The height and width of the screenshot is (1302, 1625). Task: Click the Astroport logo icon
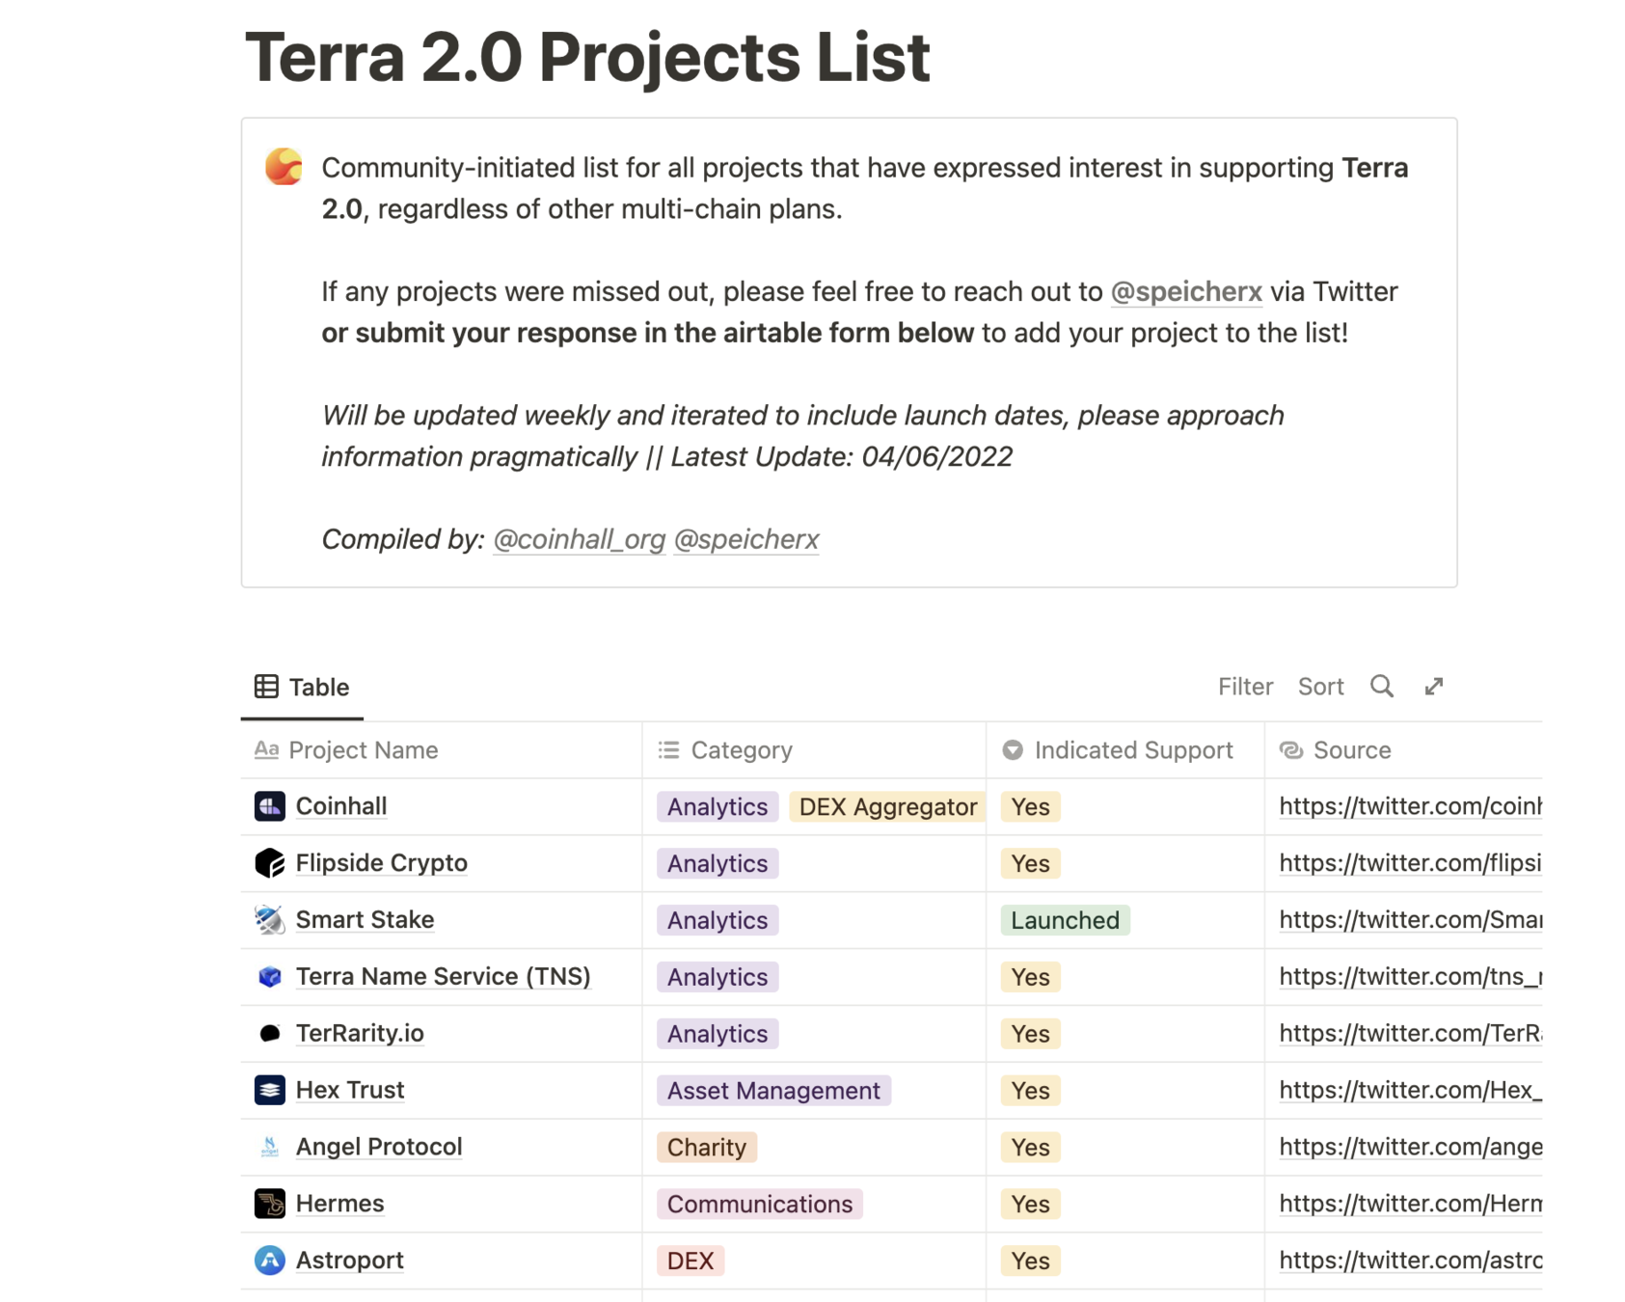[269, 1260]
